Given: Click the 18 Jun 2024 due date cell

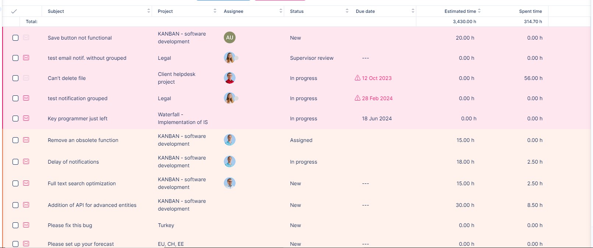Looking at the screenshot, I should [377, 118].
